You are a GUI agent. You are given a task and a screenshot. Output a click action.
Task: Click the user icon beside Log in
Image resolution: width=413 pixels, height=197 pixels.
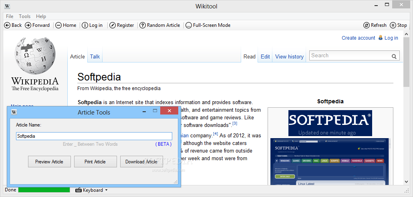coord(380,38)
